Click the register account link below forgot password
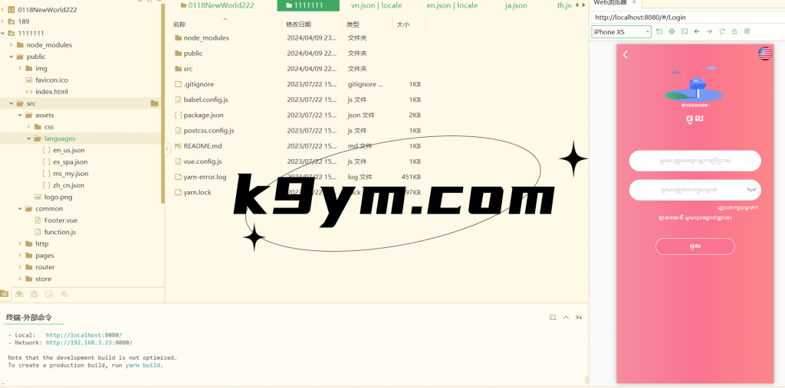785x388 pixels. pyautogui.click(x=695, y=218)
